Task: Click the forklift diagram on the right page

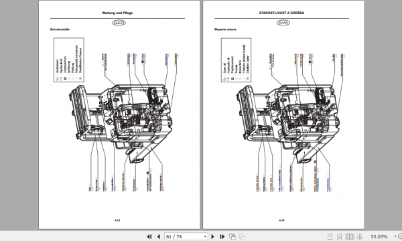Action: [287, 123]
